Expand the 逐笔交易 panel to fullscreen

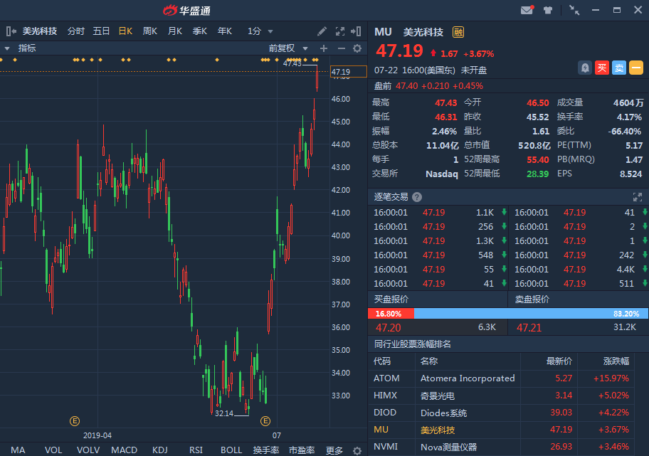pos(638,197)
